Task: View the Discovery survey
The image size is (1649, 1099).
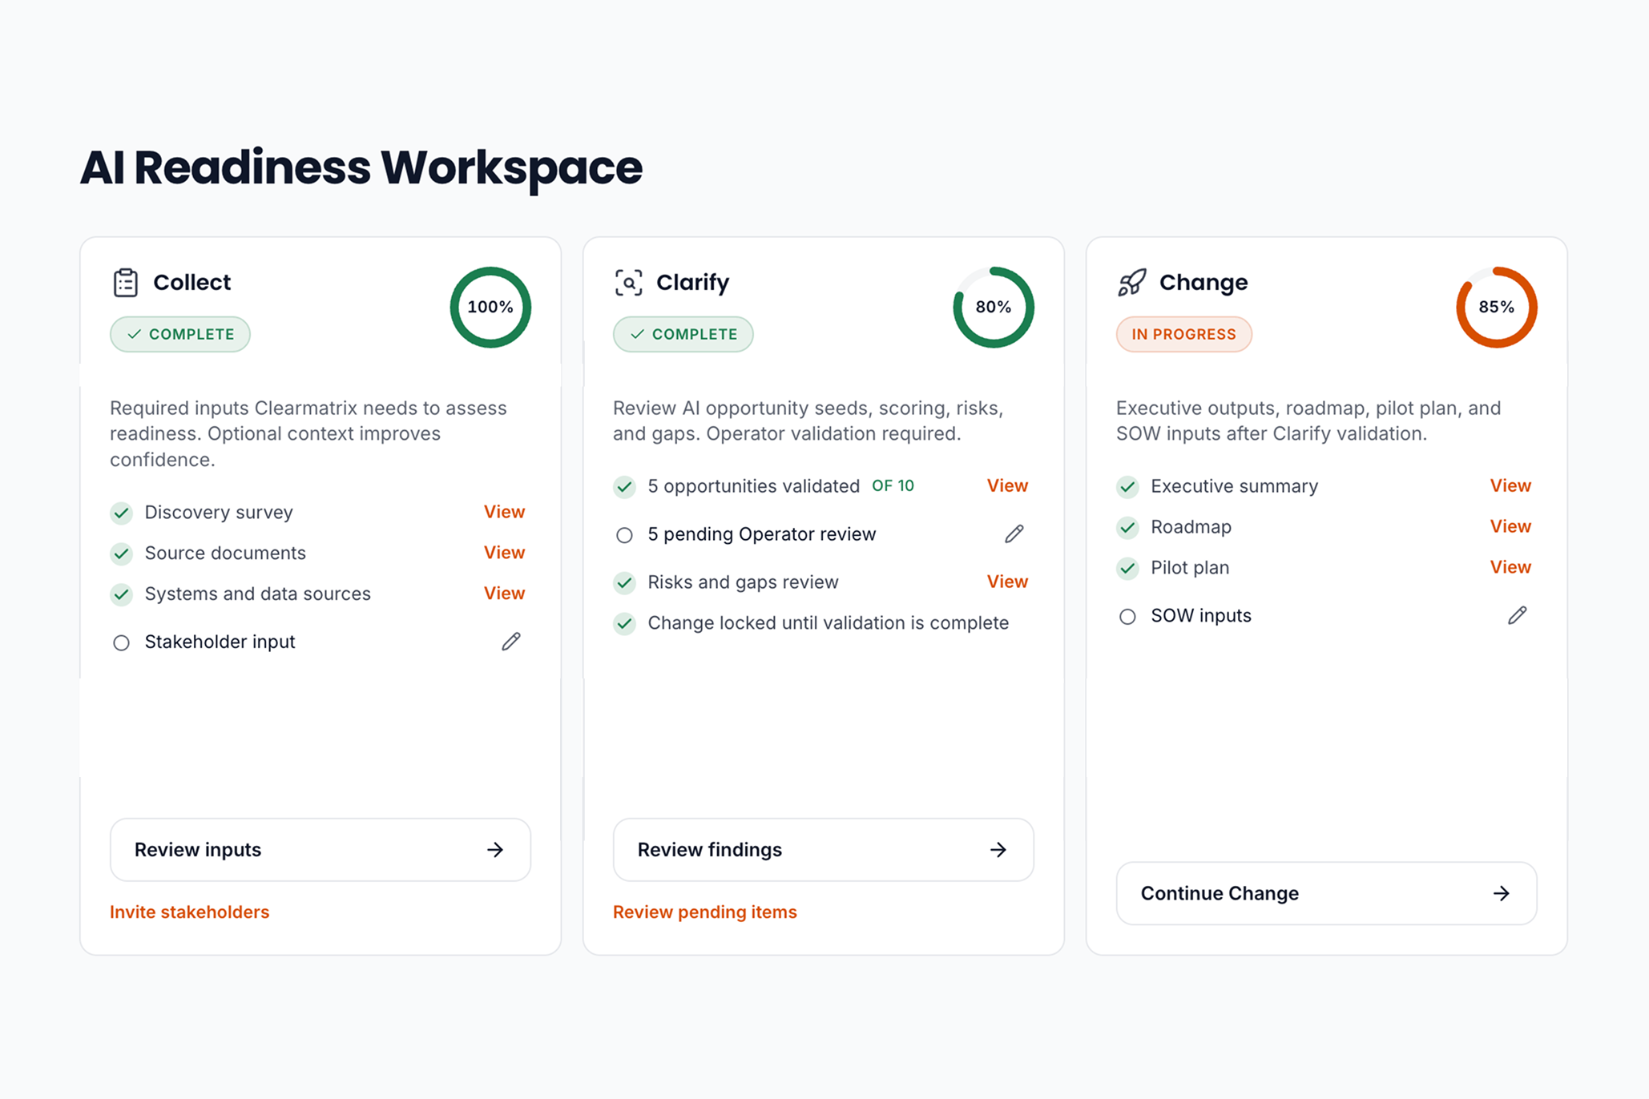Action: point(504,512)
